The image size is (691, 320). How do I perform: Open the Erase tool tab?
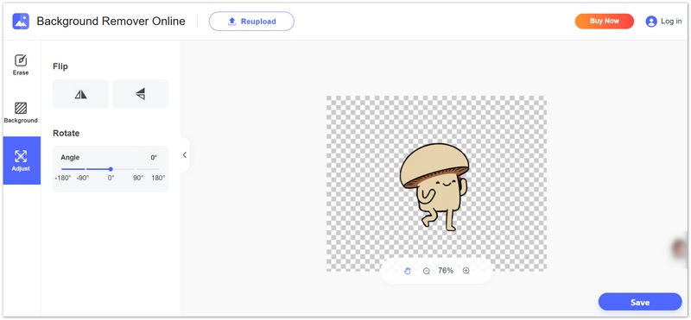pos(21,65)
